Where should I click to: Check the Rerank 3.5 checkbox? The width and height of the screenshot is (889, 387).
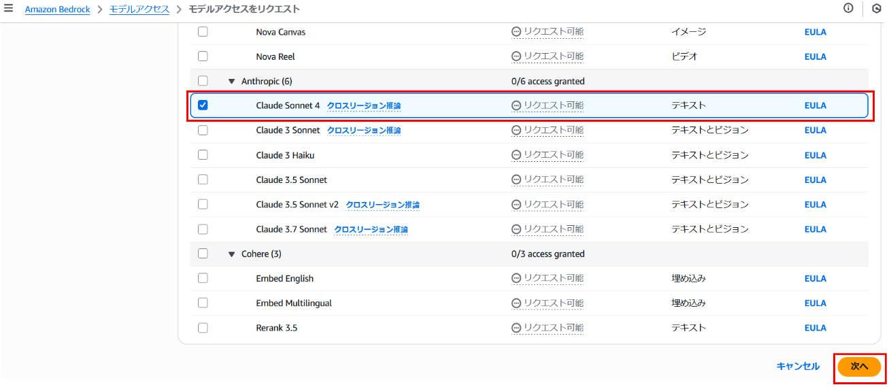(203, 328)
